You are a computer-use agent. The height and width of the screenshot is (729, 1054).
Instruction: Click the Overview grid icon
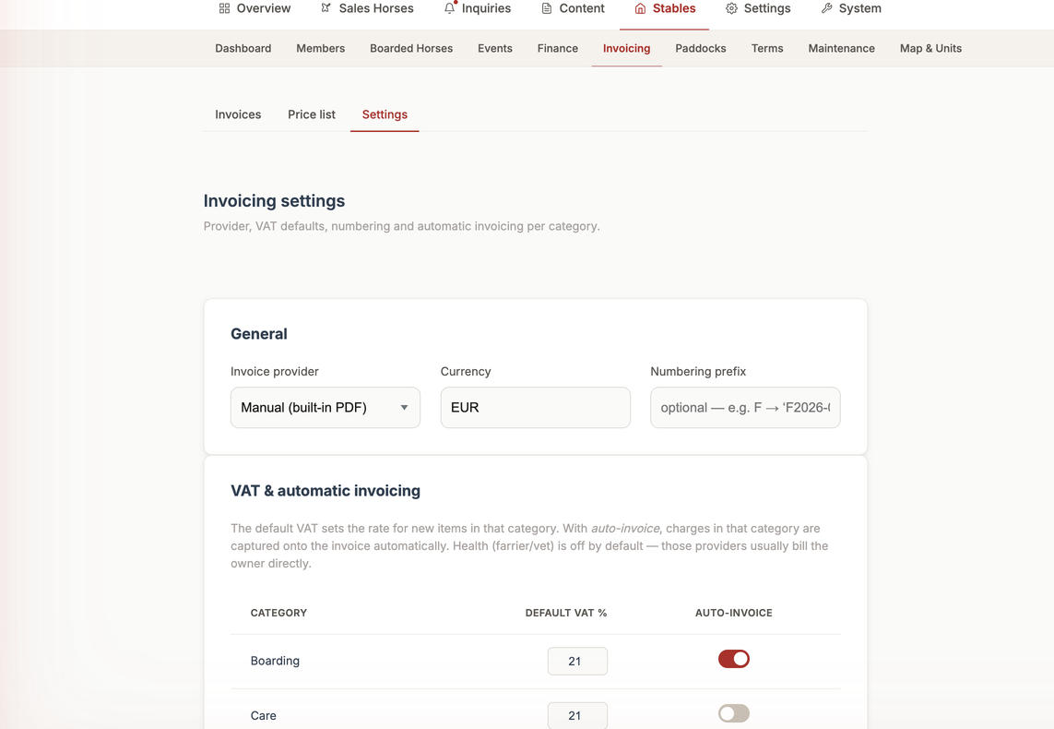point(224,8)
